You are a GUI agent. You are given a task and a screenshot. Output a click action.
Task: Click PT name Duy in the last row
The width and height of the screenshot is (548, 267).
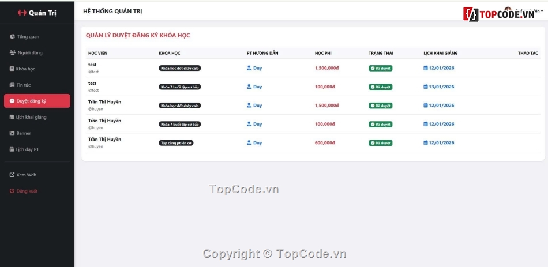point(257,143)
